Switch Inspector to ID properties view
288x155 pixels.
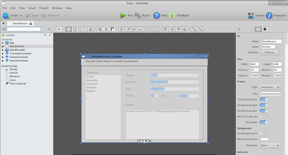(258, 29)
